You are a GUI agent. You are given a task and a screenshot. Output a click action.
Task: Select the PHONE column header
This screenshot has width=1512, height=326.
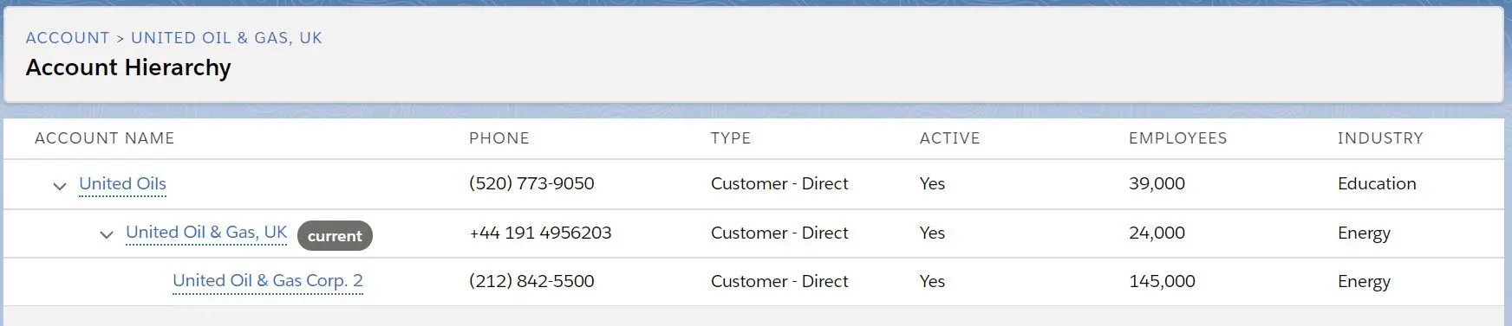[x=499, y=138]
